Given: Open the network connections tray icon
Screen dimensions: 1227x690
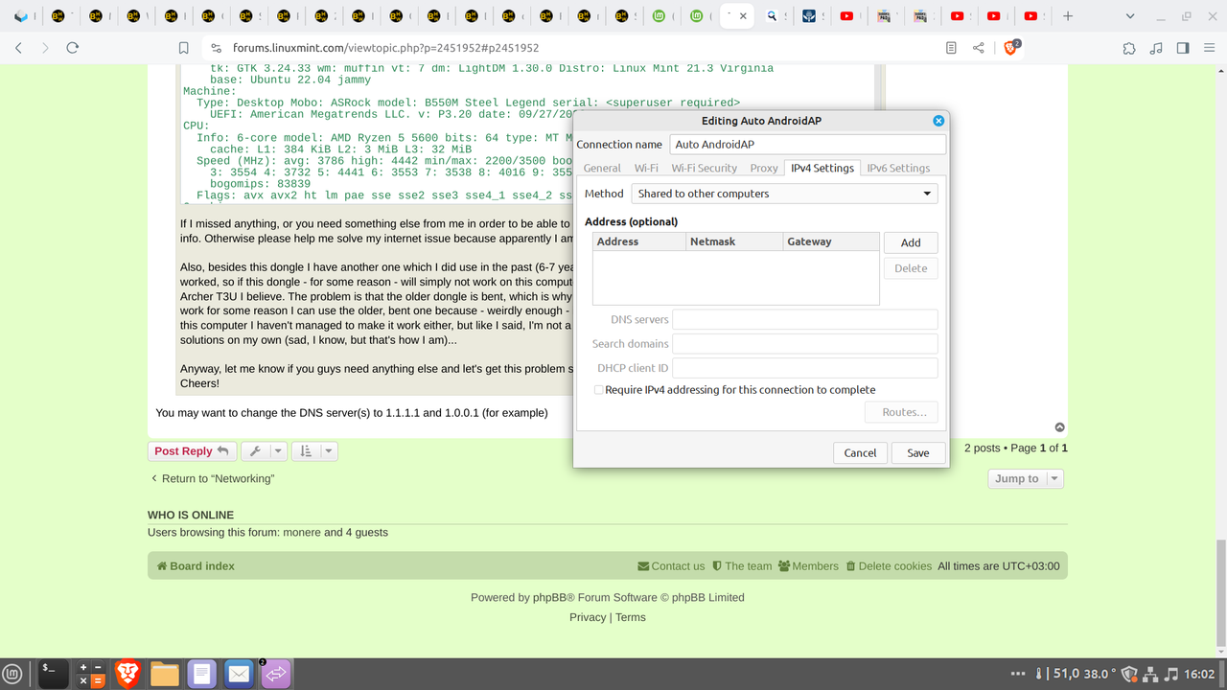Looking at the screenshot, I should point(1149,675).
